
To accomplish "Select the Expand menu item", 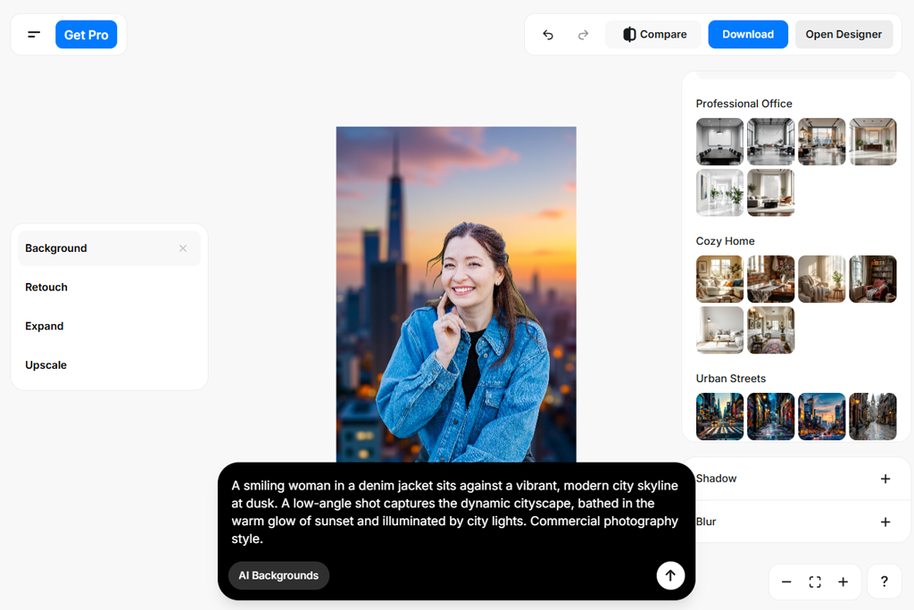I will pos(45,326).
